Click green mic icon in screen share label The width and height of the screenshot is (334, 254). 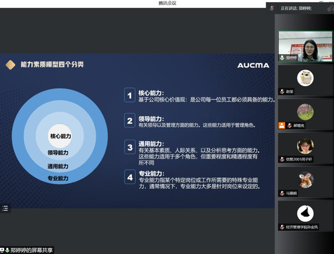coord(7,250)
